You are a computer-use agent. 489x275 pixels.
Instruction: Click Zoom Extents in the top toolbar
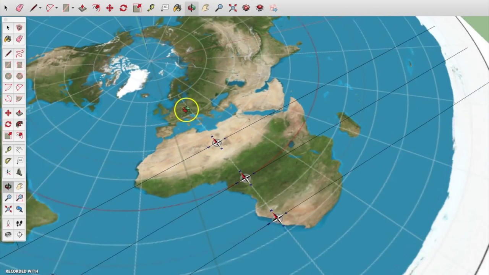coord(233,8)
